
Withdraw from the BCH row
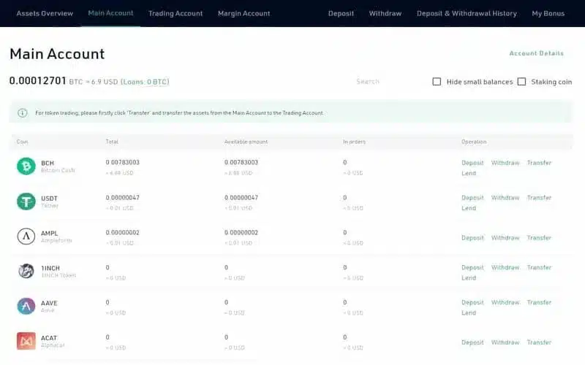click(505, 163)
